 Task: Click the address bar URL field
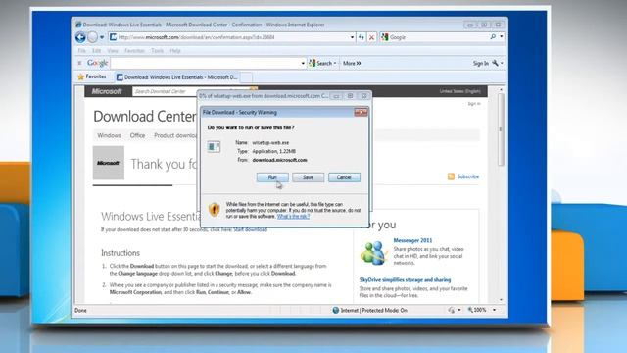click(x=232, y=37)
